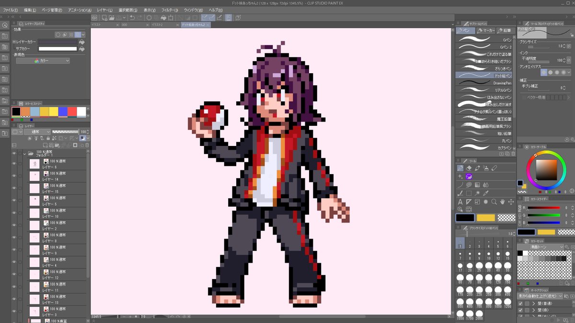Select the マーカー sub tool group
Screen dimensions: 575x323
point(486,30)
